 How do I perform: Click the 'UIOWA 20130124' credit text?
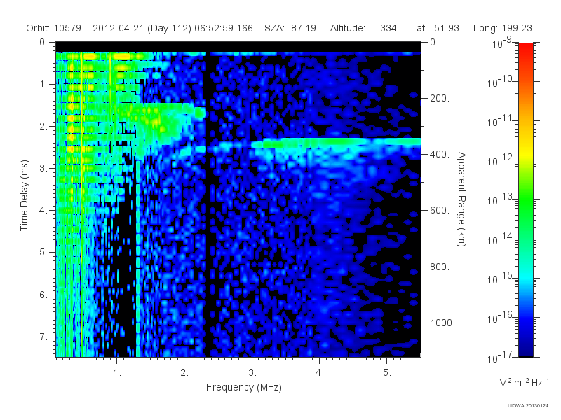tap(528, 406)
